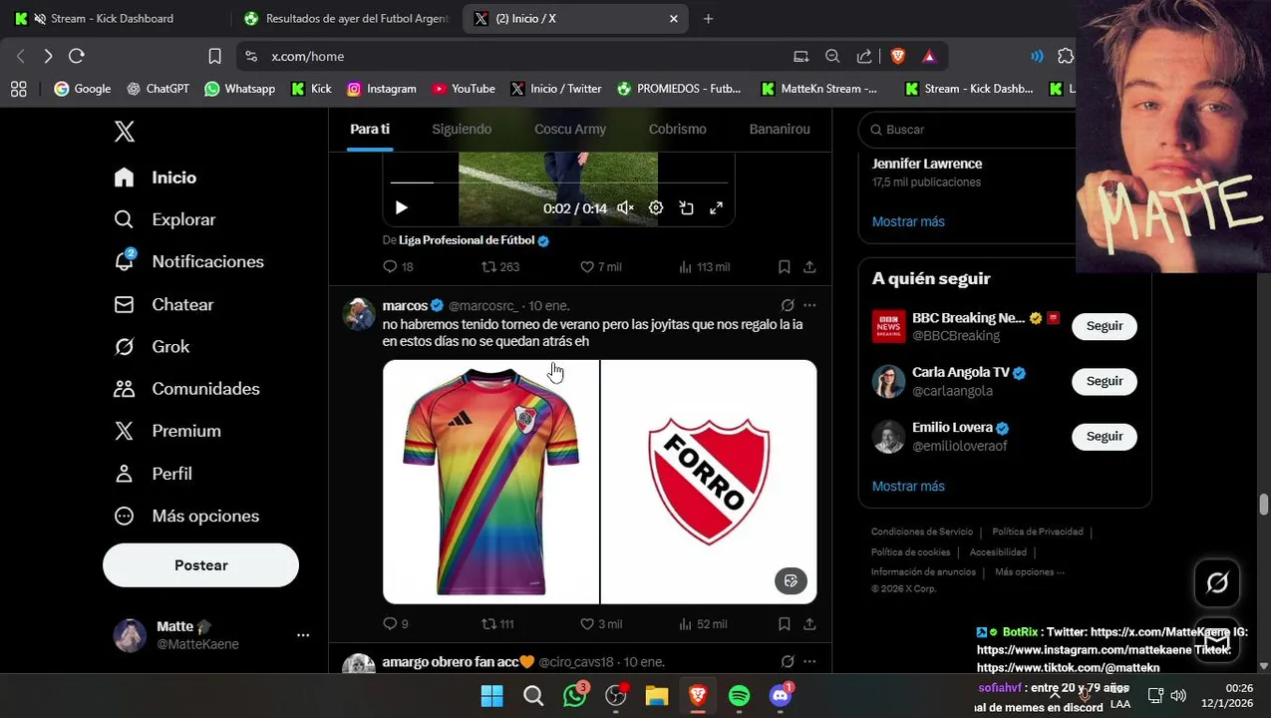Toggle video picture-in-picture icon
Screen dimensions: 1271x718
[x=686, y=207]
